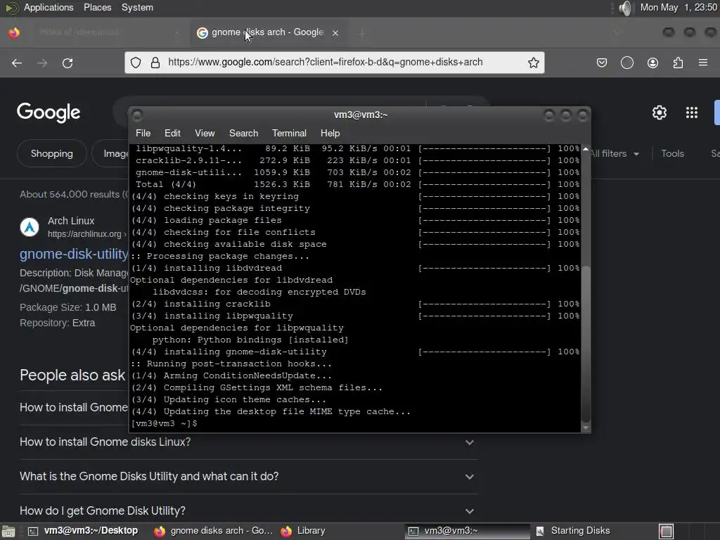Open the System menu
Screen dimensions: 720x540
(137, 7)
